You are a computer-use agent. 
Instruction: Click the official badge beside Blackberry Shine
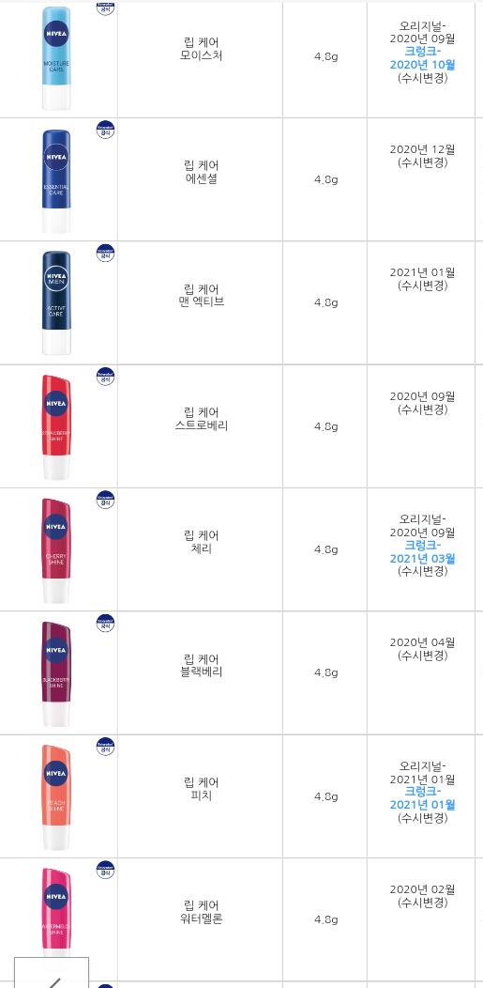pyautogui.click(x=105, y=624)
